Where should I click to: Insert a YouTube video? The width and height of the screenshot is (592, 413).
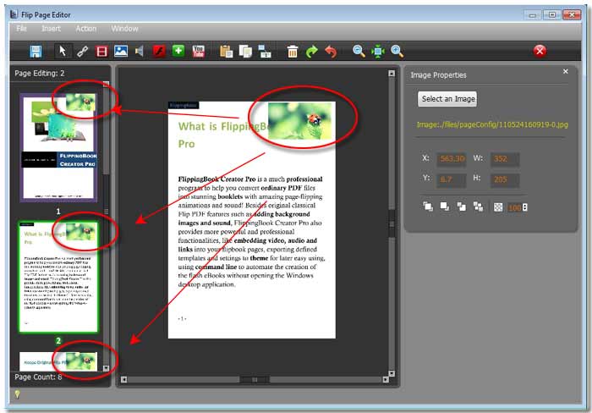click(198, 51)
